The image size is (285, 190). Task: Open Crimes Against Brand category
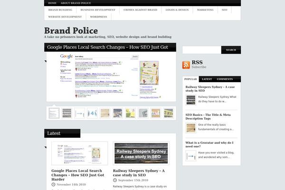pyautogui.click(x=140, y=10)
